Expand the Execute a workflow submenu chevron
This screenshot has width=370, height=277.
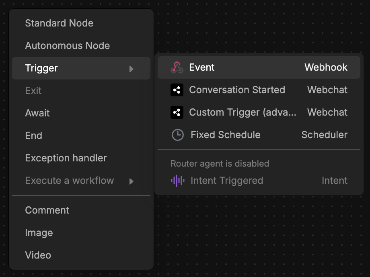tap(132, 181)
